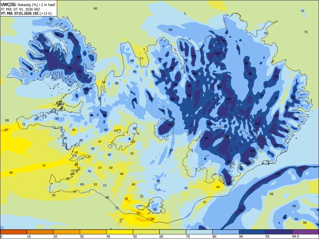Click the pale blue 70–80 legend swatch

tap(199, 232)
